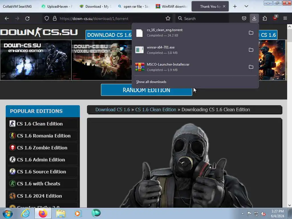Screen dimensions: 292x219
Task: Click the RANDOM EDITION button
Action: click(x=146, y=90)
